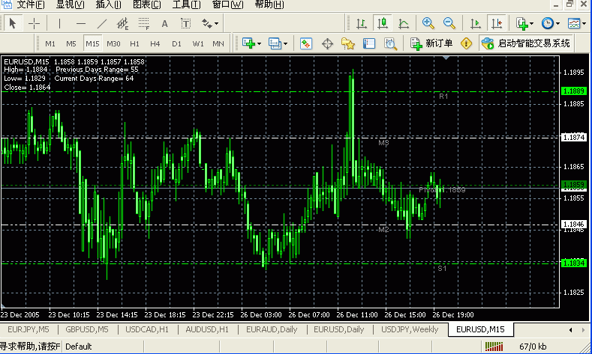The image size is (592, 354).
Task: Pick the vertical line drawing tool
Action: (x=59, y=23)
